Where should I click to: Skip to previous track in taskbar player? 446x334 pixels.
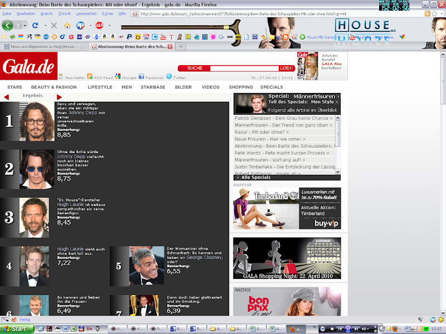pos(340,329)
